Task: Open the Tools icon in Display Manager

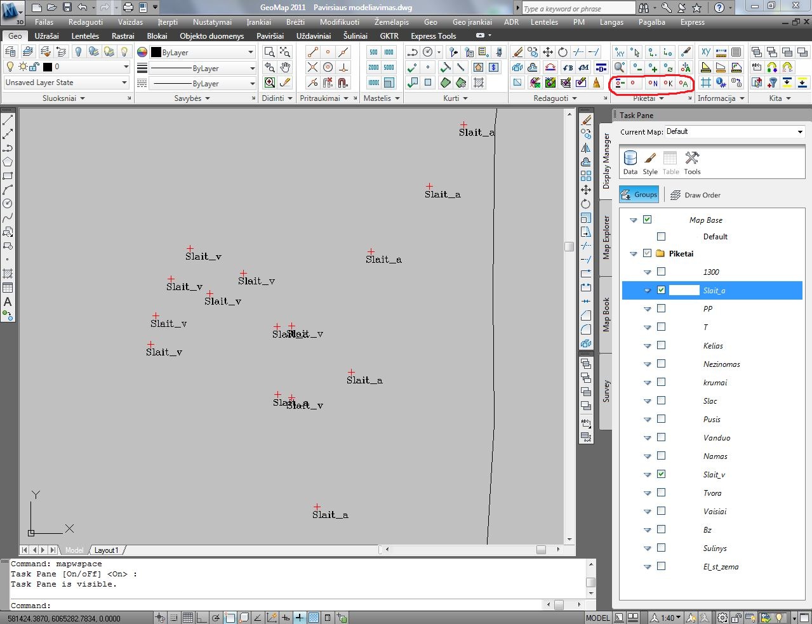Action: tap(692, 163)
